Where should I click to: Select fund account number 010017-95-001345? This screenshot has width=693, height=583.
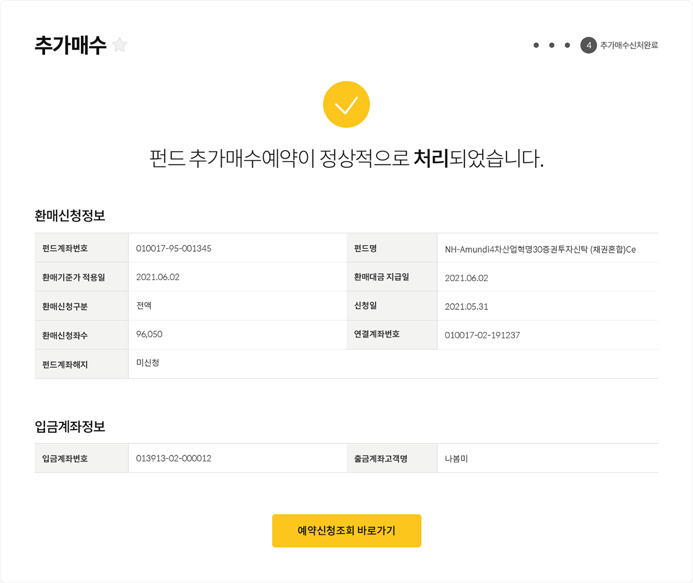click(x=174, y=248)
